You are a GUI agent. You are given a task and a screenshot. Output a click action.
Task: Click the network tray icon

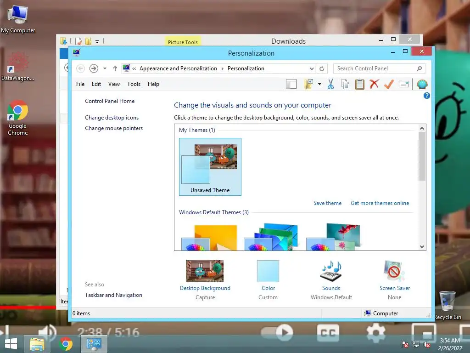(416, 344)
